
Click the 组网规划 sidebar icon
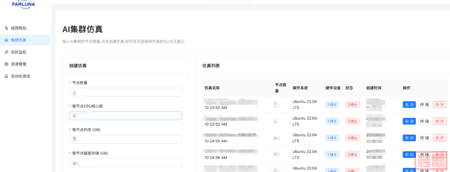pos(6,28)
